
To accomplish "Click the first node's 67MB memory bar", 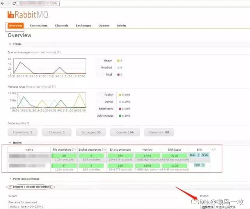I will (147, 156).
